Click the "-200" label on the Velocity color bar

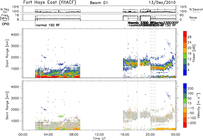coord(192,123)
